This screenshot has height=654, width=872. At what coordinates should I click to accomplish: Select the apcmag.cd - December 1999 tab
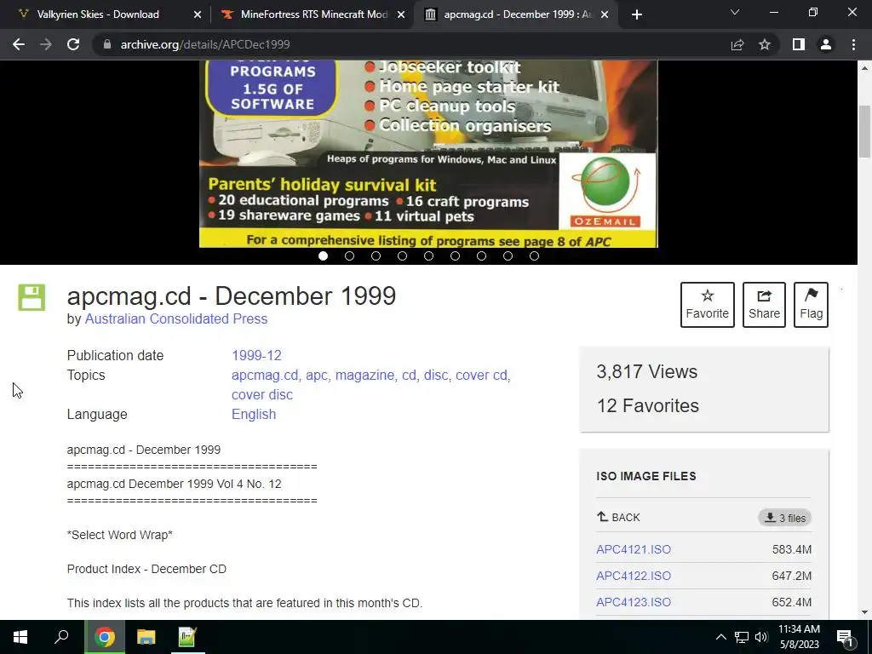pos(515,14)
